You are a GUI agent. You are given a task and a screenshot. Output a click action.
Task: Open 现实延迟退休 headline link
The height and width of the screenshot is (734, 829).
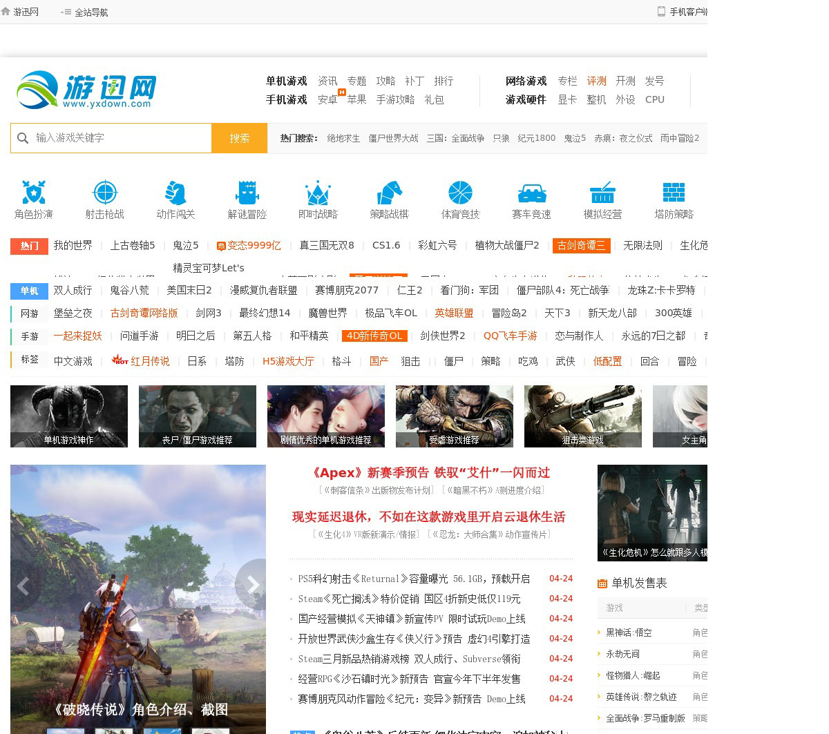pos(428,516)
